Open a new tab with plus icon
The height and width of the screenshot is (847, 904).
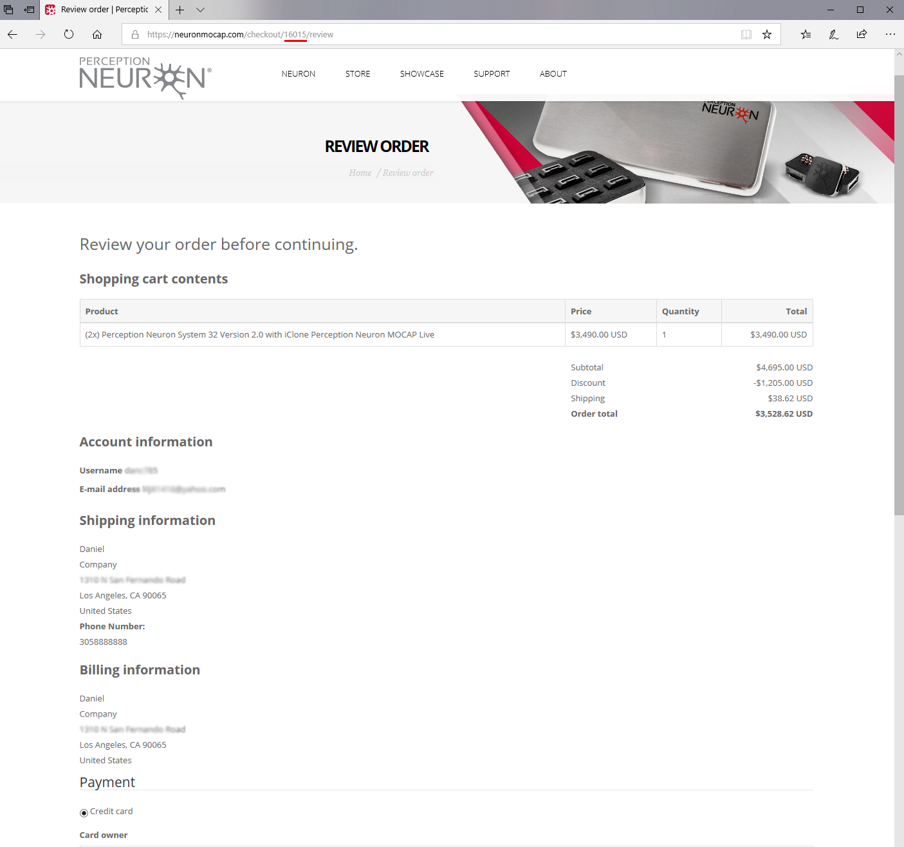point(180,10)
